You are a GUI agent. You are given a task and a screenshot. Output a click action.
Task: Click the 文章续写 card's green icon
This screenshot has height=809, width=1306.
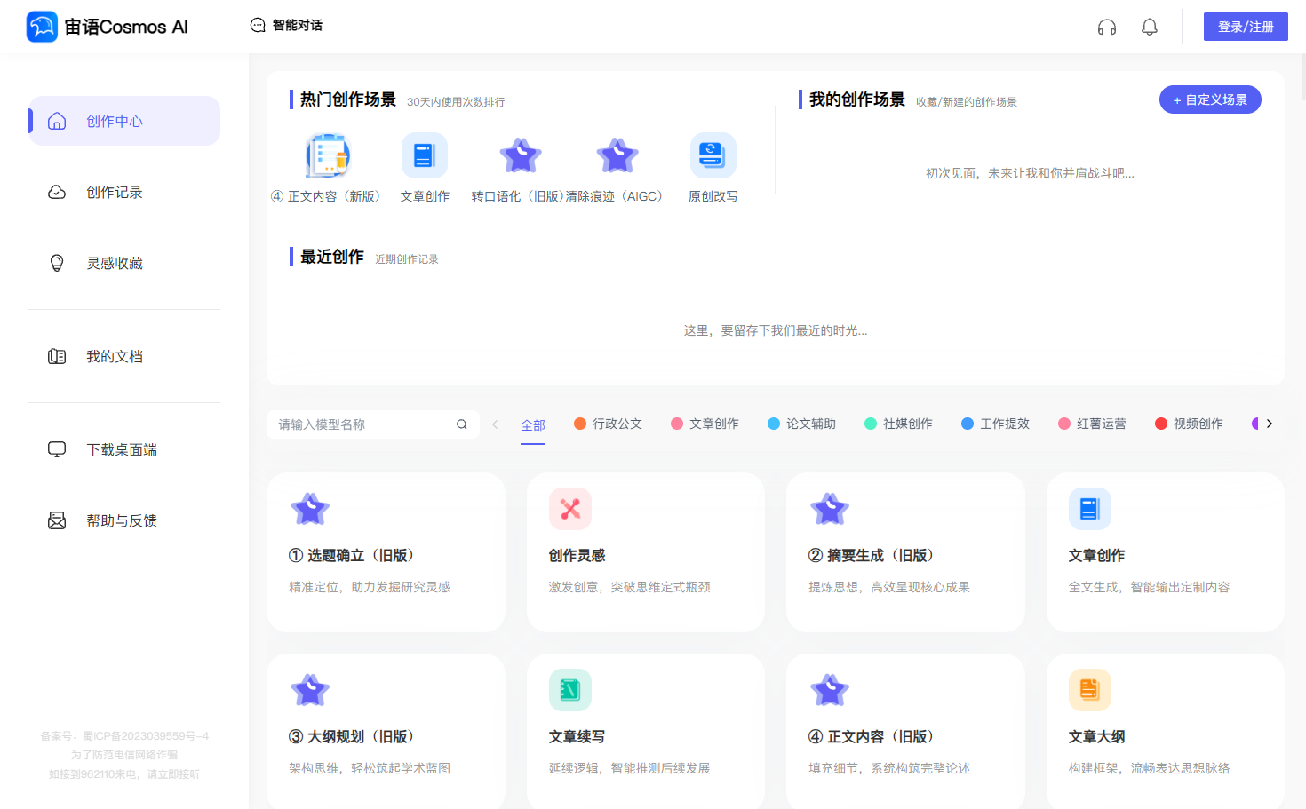570,690
